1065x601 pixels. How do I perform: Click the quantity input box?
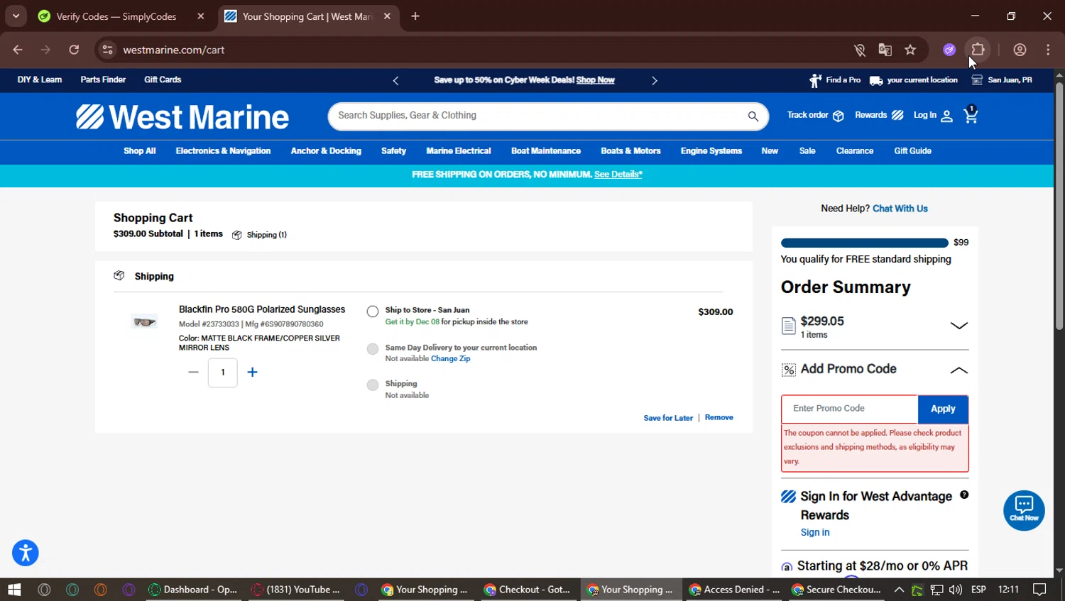[x=223, y=373]
